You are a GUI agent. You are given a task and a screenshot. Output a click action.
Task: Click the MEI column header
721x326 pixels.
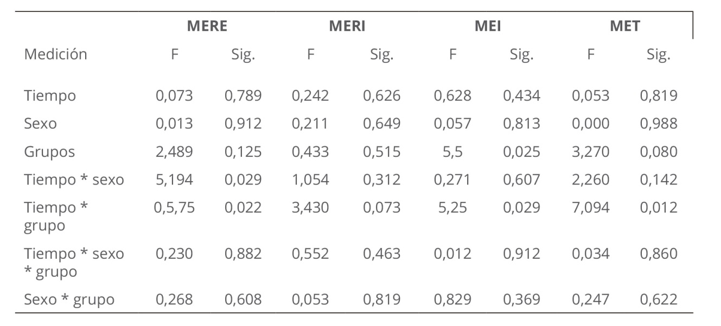click(x=488, y=26)
